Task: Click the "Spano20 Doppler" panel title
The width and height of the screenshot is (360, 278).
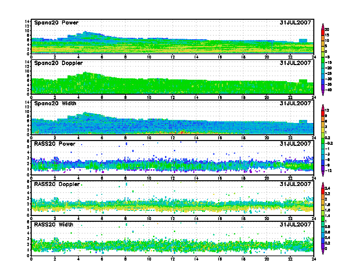Action: 58,63
